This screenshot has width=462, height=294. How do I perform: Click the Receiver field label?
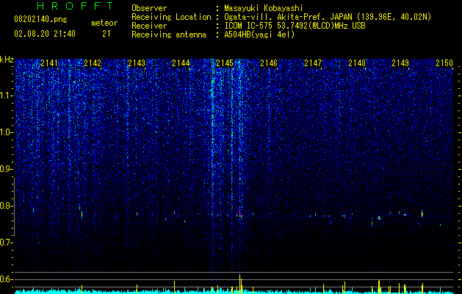149,26
